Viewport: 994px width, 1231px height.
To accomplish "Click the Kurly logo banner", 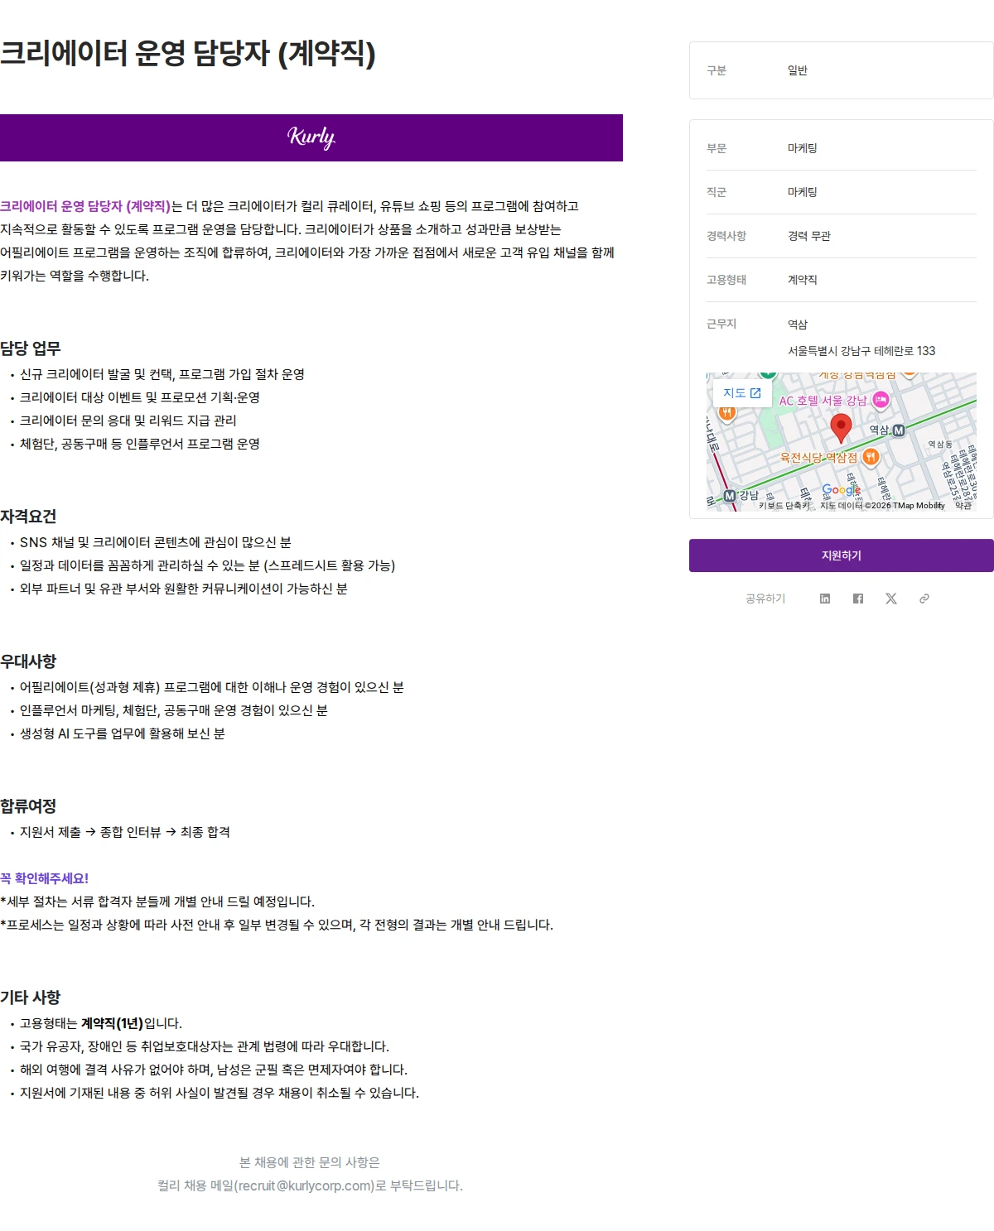I will point(311,137).
